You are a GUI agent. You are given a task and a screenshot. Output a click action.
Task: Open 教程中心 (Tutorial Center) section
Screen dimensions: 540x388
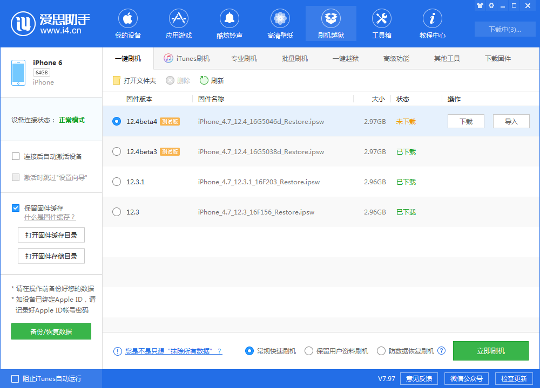click(432, 23)
